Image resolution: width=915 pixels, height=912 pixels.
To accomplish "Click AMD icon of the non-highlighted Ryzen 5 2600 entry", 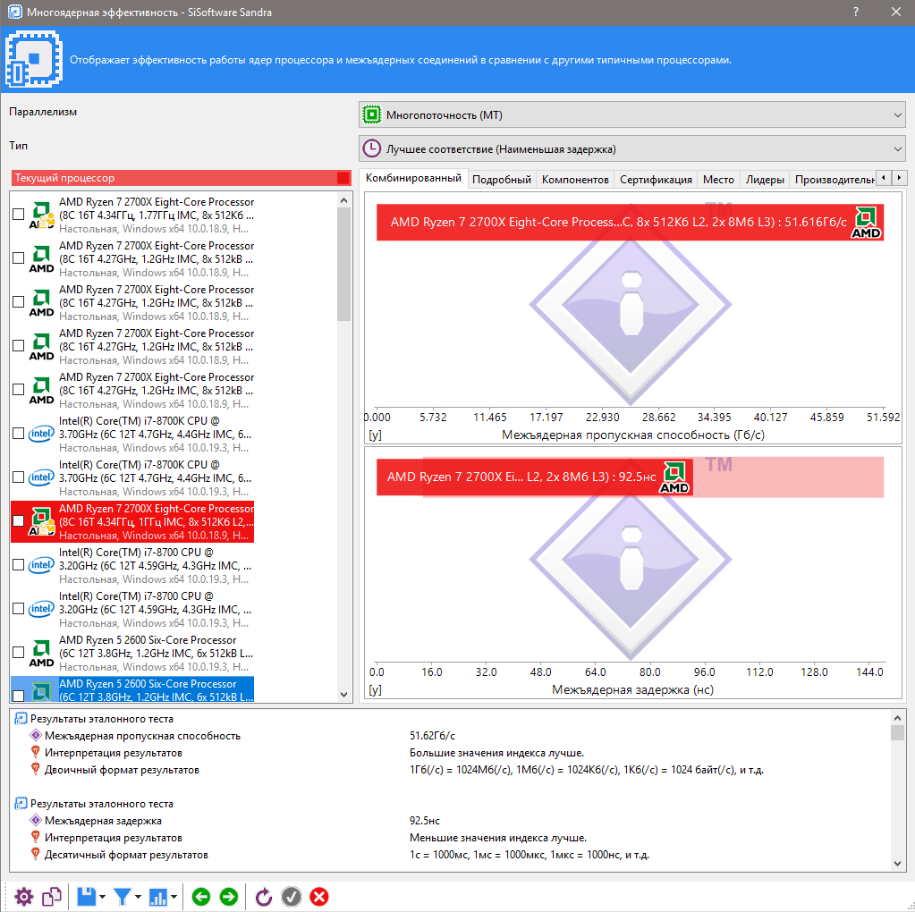I will pos(41,654).
